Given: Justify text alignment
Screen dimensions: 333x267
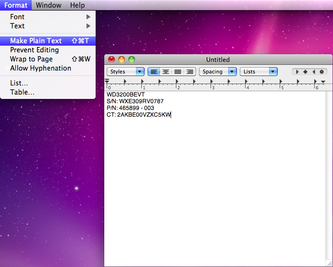Looking at the screenshot, I should (x=177, y=72).
